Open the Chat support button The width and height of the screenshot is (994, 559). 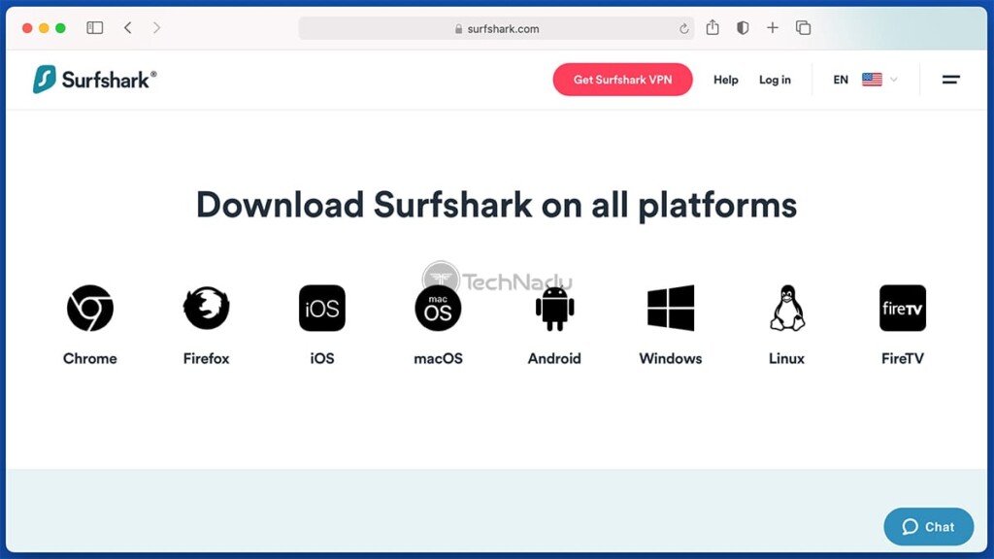tap(929, 527)
